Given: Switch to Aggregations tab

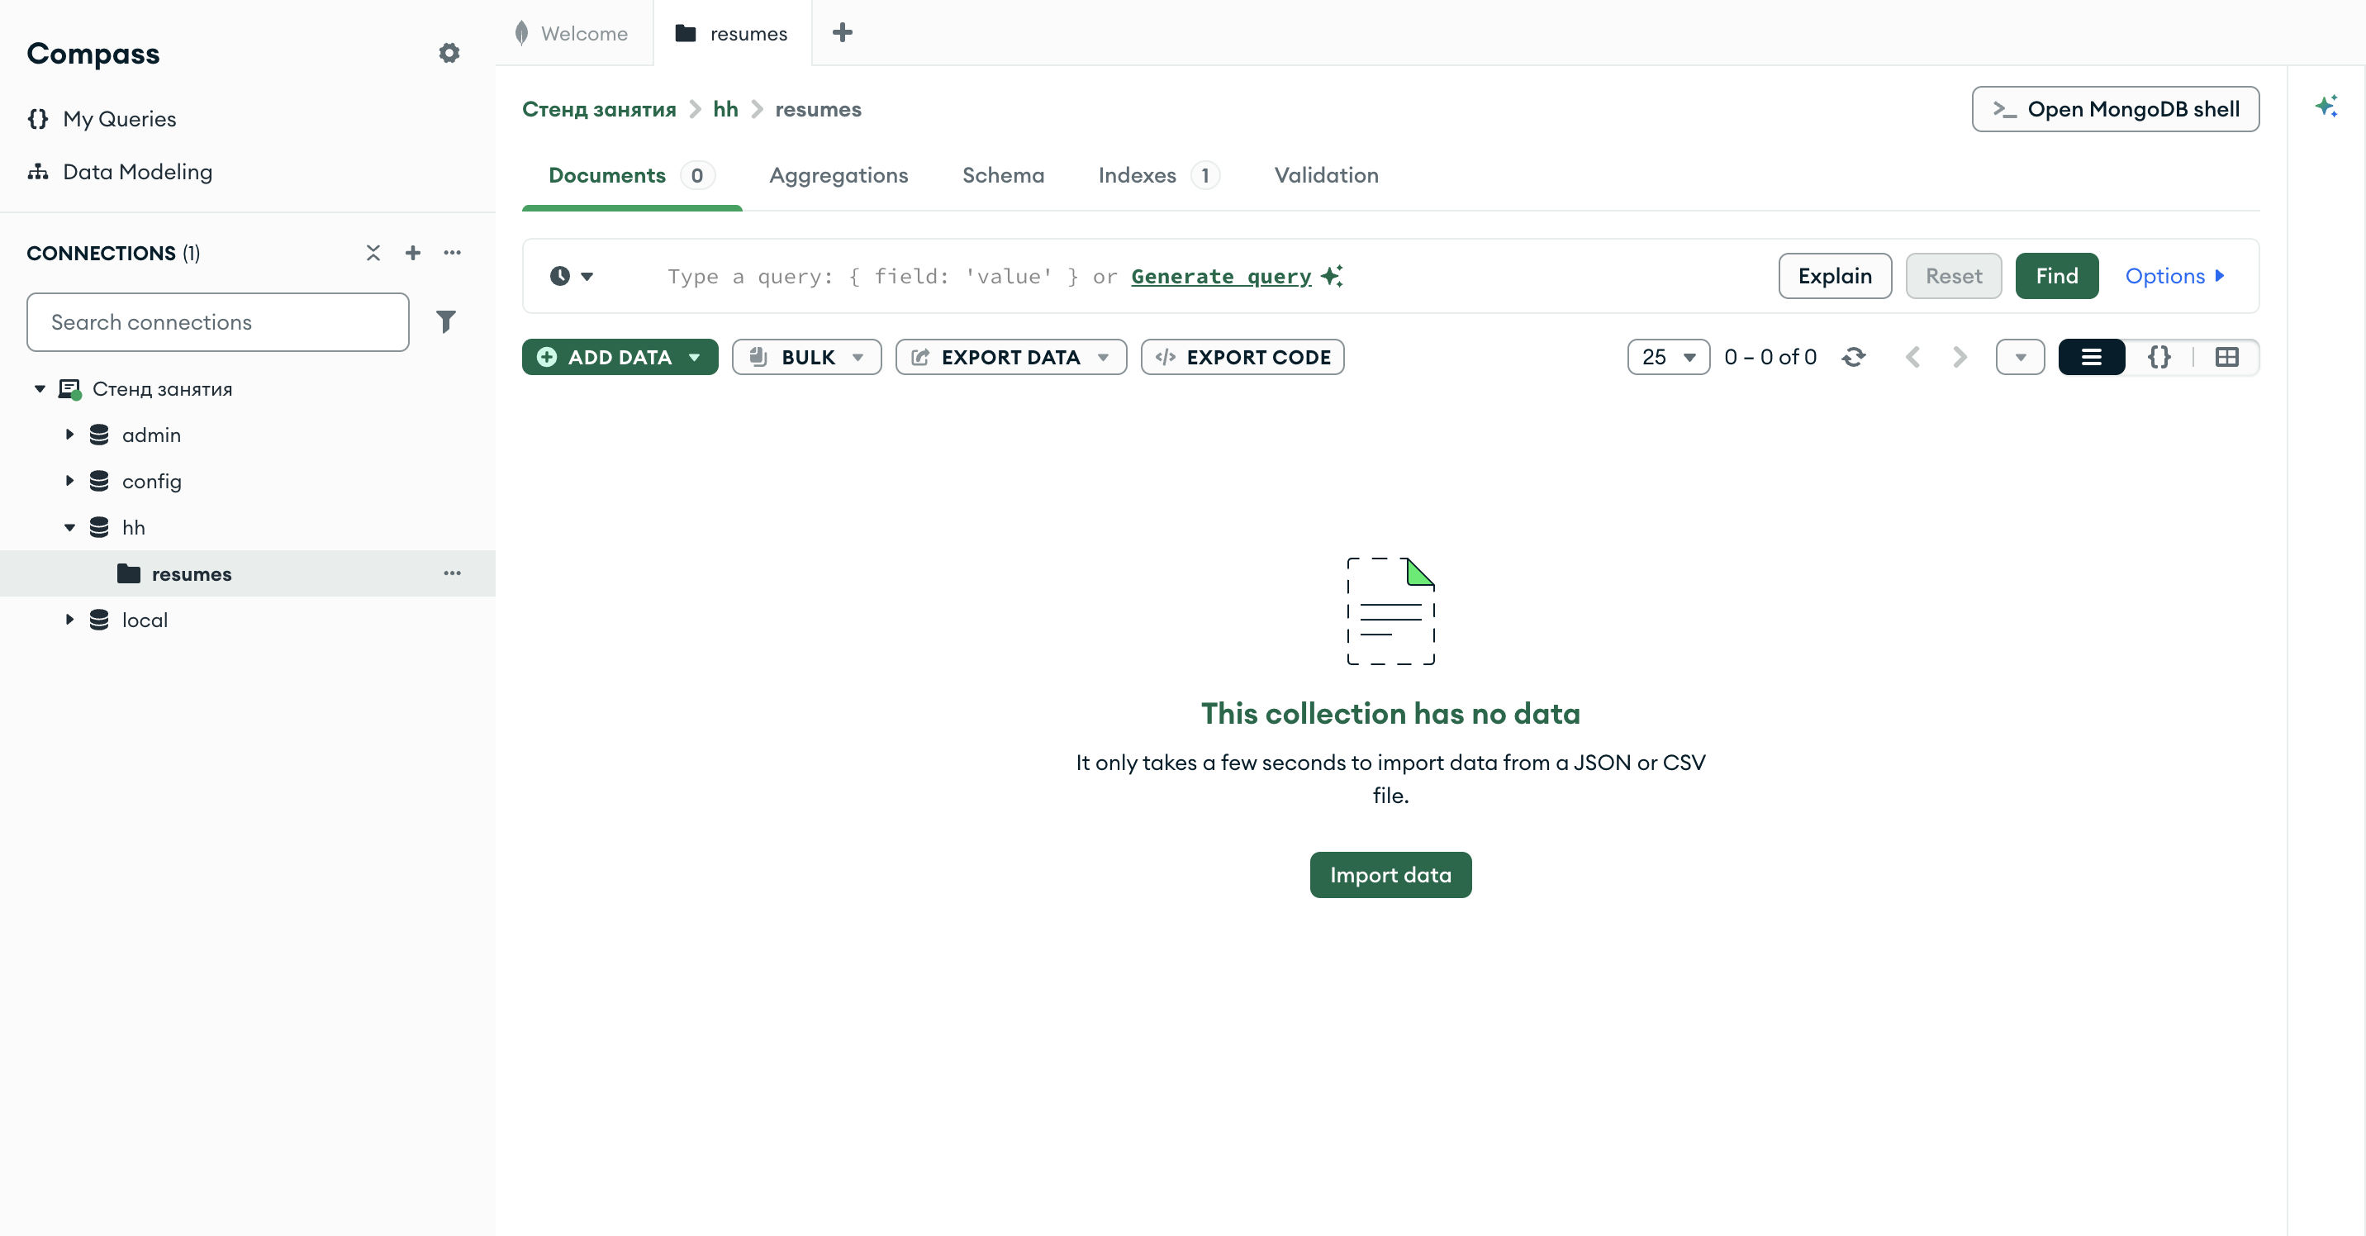Looking at the screenshot, I should [x=839, y=175].
